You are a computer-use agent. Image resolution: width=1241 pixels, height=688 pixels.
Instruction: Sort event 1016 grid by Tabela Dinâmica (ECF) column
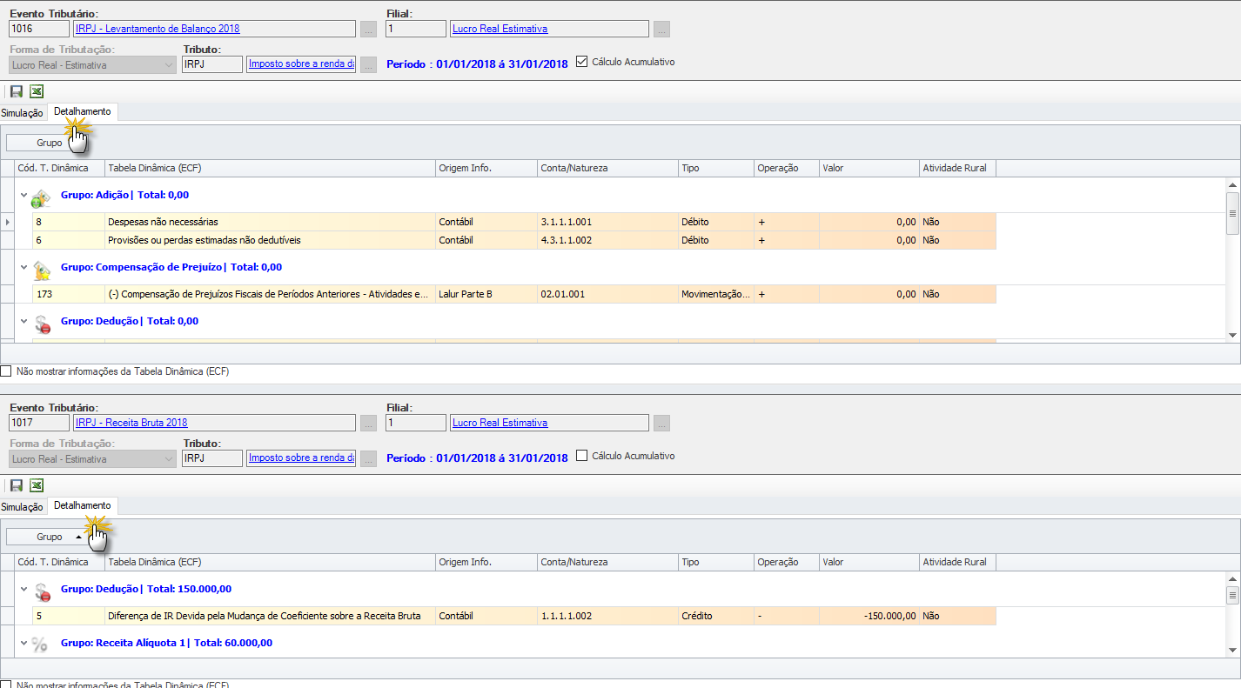tap(270, 168)
